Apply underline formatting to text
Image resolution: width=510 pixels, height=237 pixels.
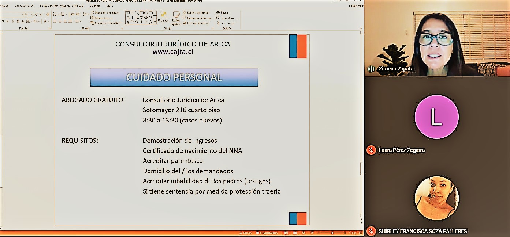[12, 21]
